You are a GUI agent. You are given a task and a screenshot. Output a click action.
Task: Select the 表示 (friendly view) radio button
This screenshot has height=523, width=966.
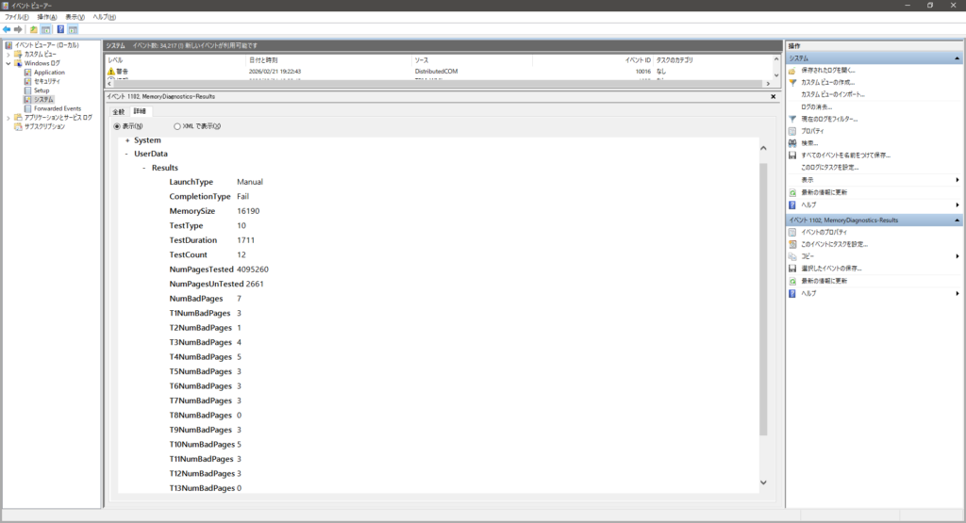point(118,126)
